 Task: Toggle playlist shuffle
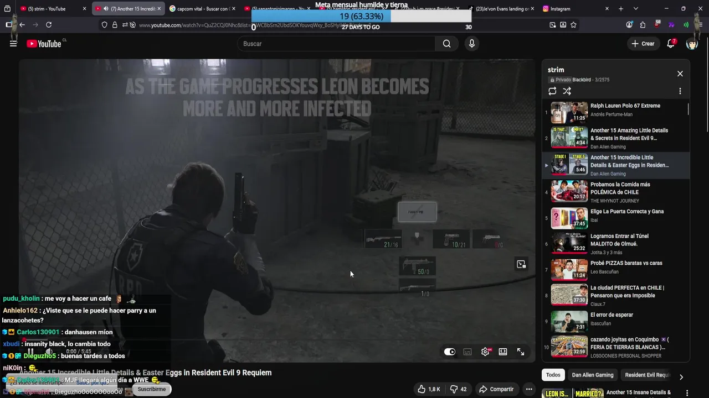(x=567, y=91)
